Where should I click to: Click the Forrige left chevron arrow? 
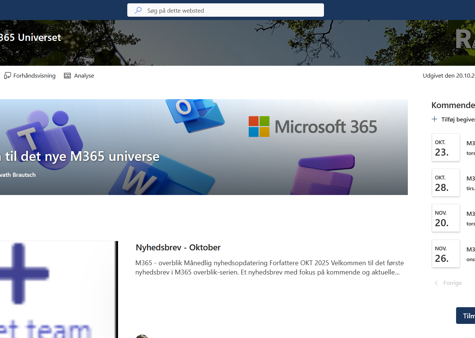tap(436, 283)
